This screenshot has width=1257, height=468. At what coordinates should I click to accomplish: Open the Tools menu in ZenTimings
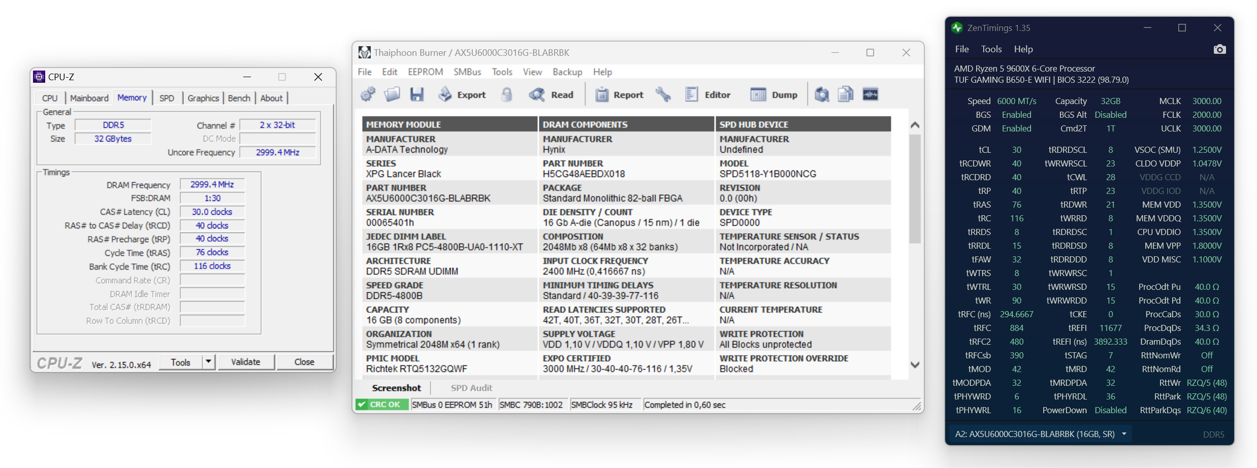[x=991, y=49]
